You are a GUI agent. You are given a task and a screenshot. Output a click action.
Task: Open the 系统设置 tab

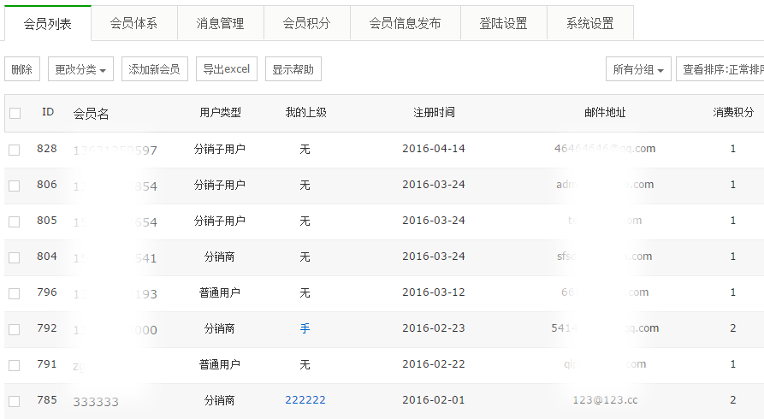(589, 23)
